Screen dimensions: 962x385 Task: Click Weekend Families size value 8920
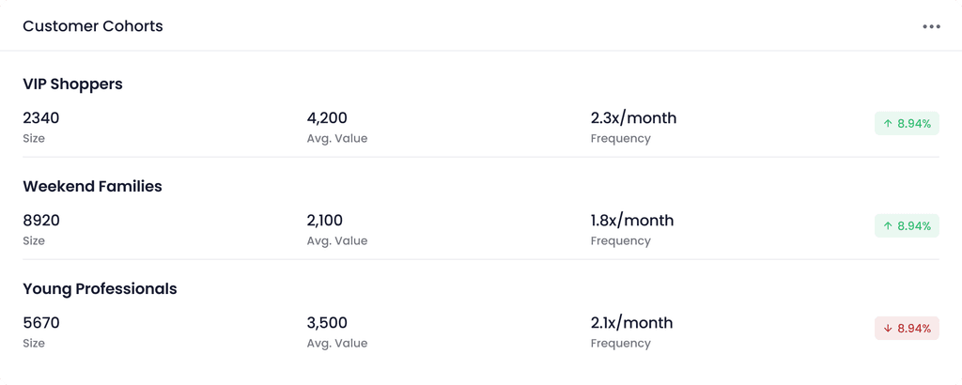coord(41,221)
